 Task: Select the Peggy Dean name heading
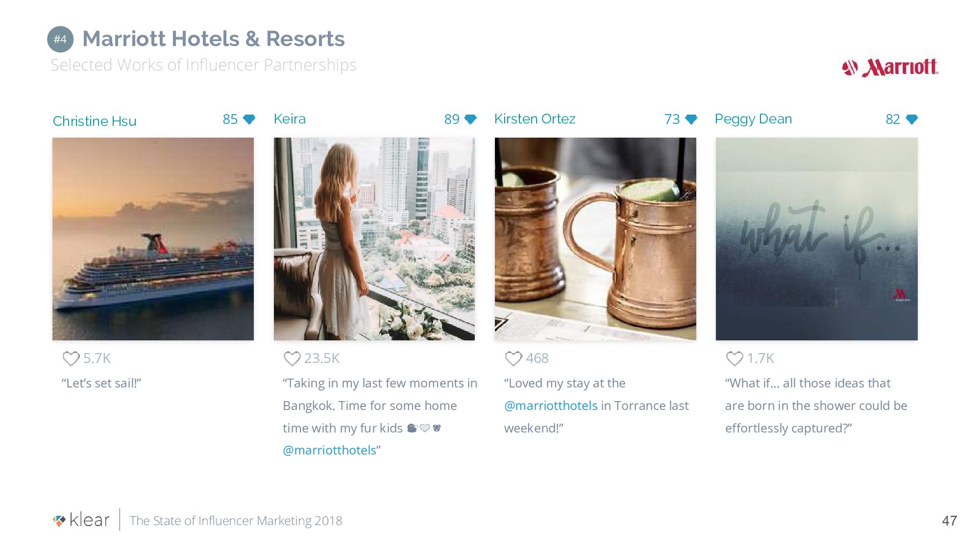[753, 119]
